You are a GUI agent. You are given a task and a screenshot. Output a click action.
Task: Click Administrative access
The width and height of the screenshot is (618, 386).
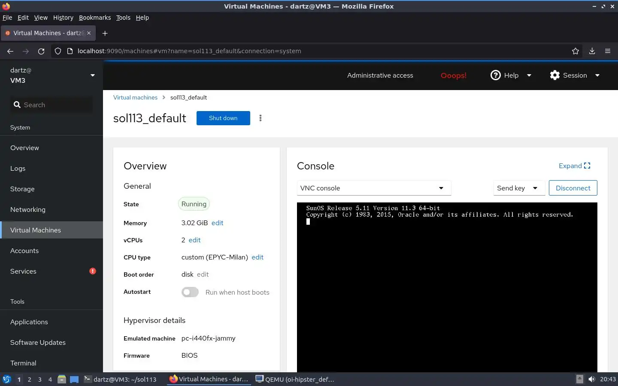(380, 75)
